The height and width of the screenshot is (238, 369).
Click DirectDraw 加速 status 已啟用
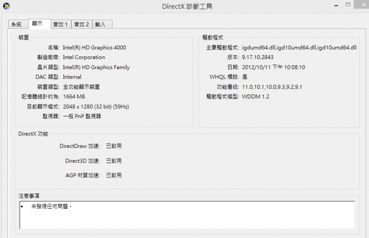click(114, 146)
